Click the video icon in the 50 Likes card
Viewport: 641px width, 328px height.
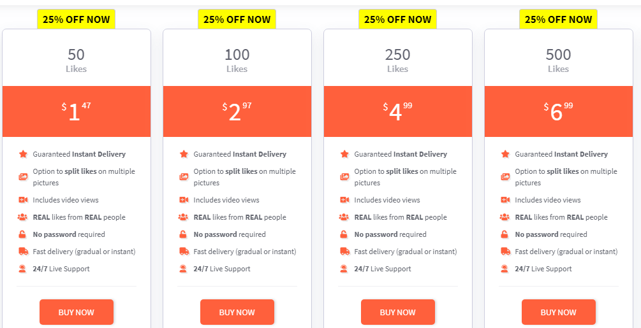23,200
